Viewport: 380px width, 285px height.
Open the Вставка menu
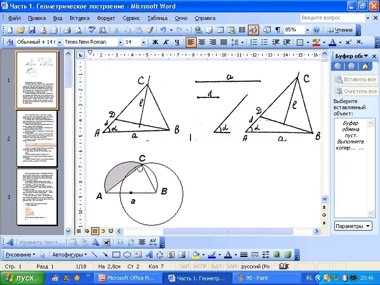coord(79,18)
